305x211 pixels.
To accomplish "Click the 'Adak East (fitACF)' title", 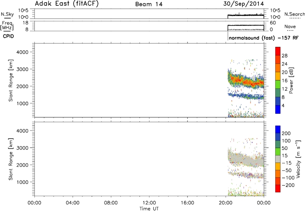I will click(x=67, y=4).
